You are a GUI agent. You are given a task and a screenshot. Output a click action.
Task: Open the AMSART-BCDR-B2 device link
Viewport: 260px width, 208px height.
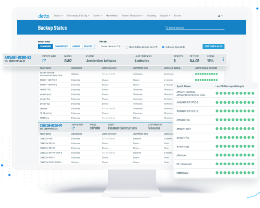point(18,57)
